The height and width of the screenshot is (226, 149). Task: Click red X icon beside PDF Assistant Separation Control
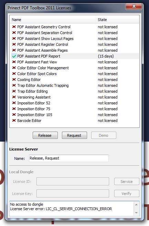coord(14,33)
